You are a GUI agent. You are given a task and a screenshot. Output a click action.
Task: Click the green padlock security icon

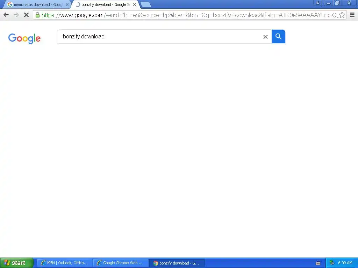tap(37, 15)
